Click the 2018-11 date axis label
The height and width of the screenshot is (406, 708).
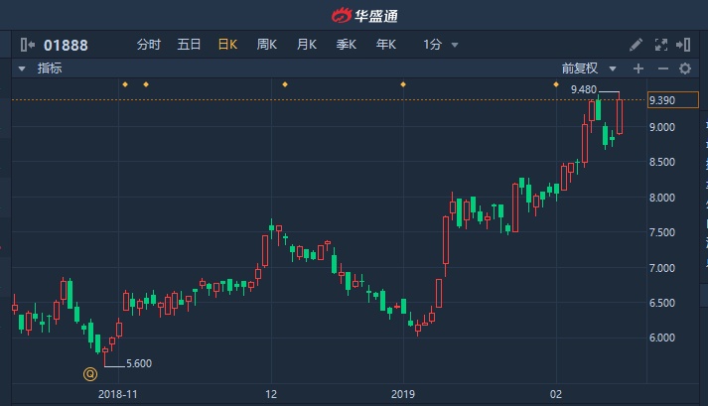click(x=118, y=394)
